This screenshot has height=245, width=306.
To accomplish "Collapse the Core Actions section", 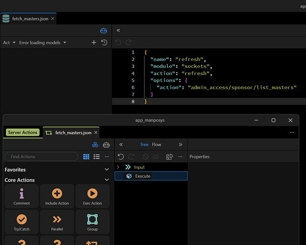I will tap(107, 180).
